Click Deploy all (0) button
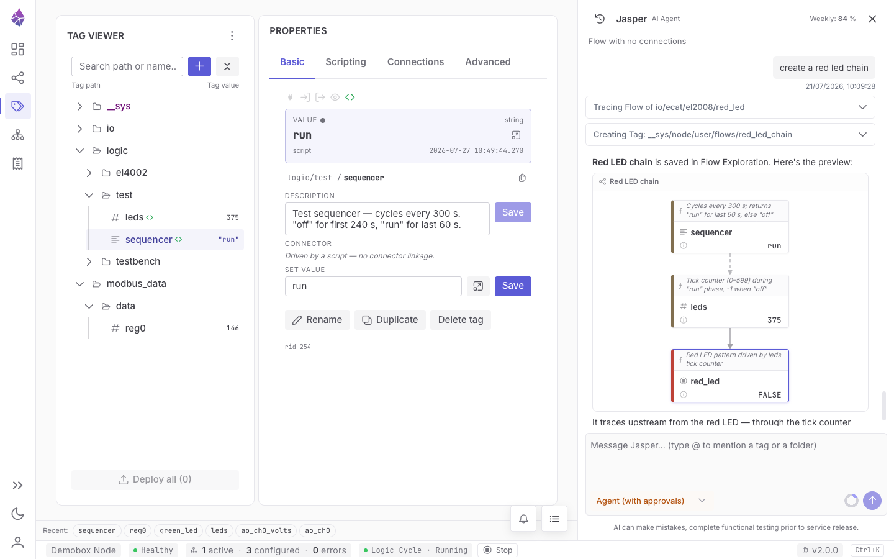This screenshot has height=559, width=894. 155,479
